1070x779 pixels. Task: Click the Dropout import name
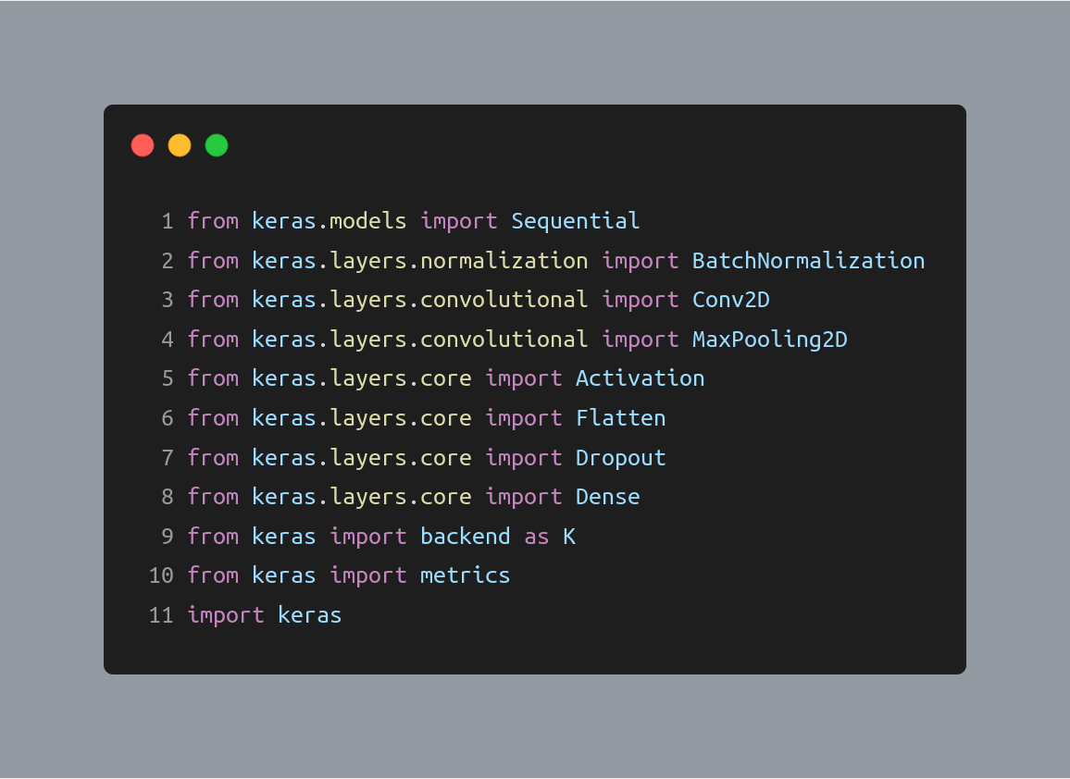point(620,458)
